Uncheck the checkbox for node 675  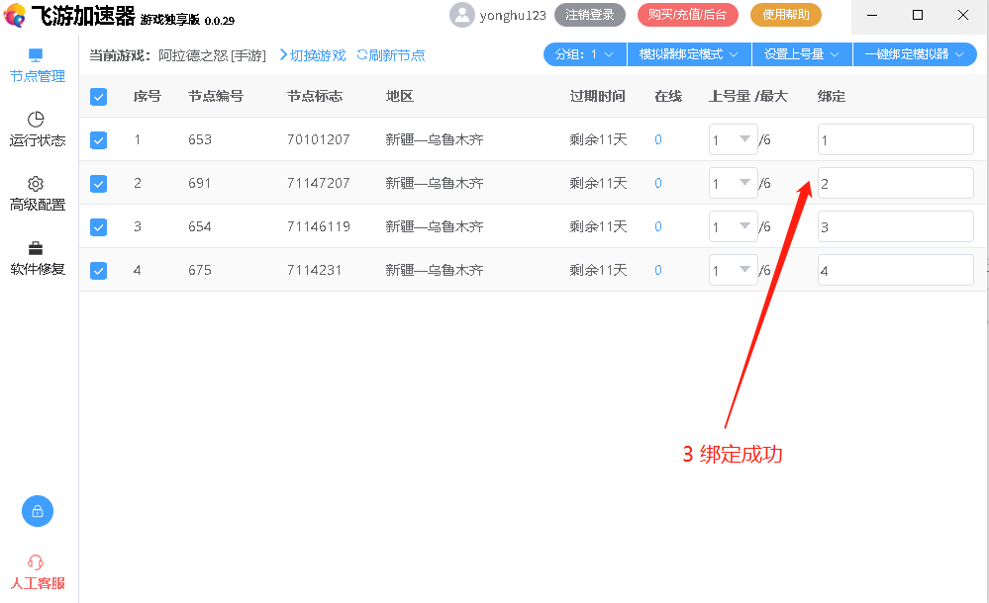coord(98,270)
